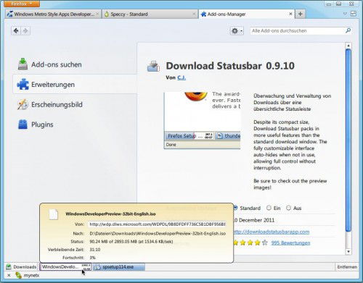Click the Alle Add-ons durchsuchen search field

click(298, 30)
